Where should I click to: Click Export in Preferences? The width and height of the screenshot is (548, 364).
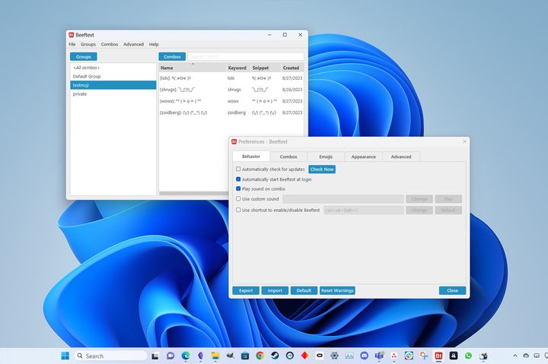tap(246, 290)
